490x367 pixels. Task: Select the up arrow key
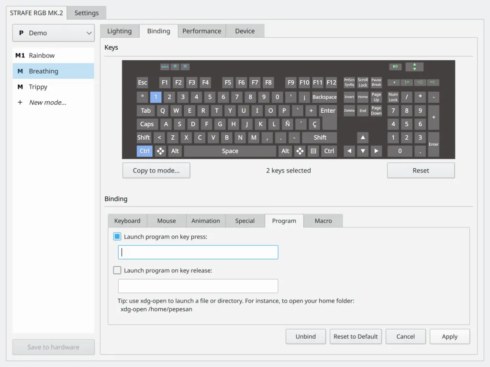click(x=363, y=138)
